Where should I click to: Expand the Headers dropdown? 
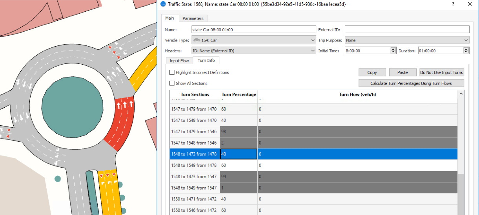click(312, 51)
